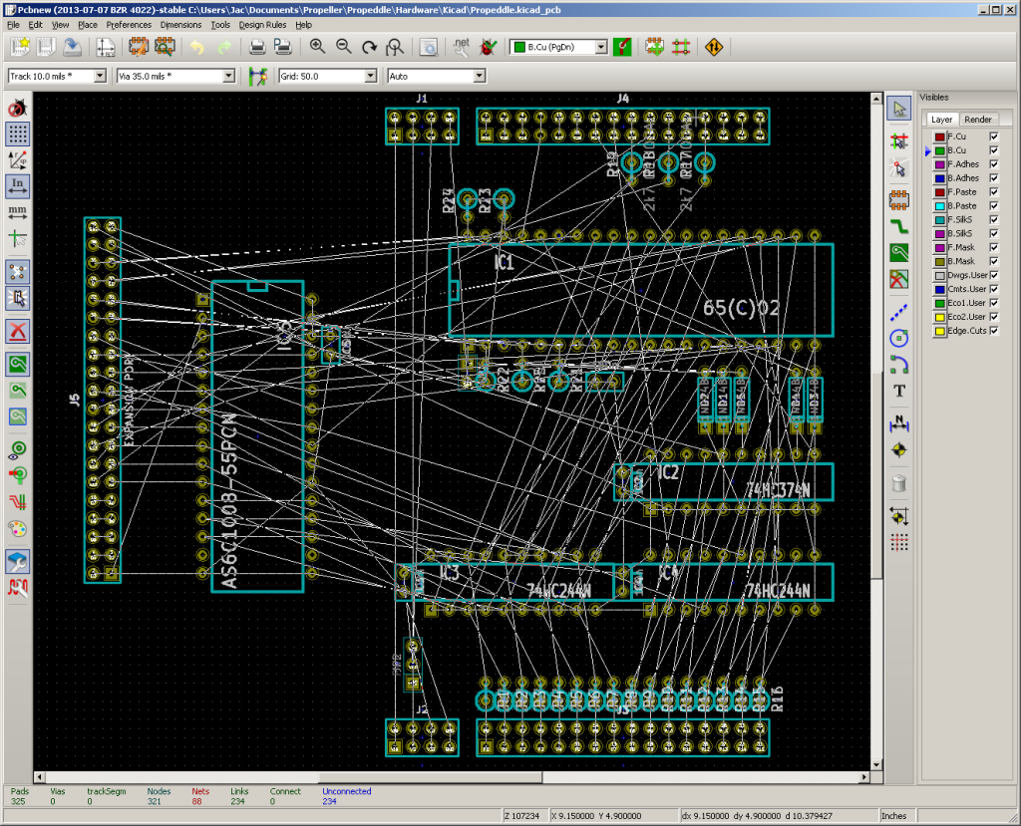Run design rules check ladybug icon
Viewport: 1021px width, 826px height.
pos(488,47)
